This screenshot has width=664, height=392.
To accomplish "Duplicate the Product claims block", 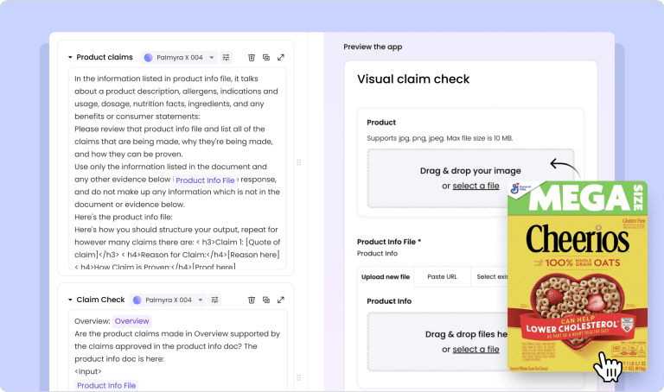I will [x=266, y=58].
